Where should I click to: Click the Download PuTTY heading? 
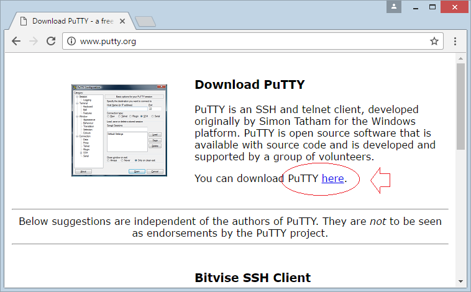coord(250,84)
